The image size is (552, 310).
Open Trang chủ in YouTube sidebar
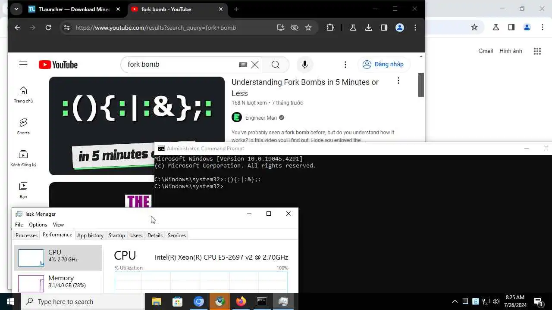coord(23,95)
